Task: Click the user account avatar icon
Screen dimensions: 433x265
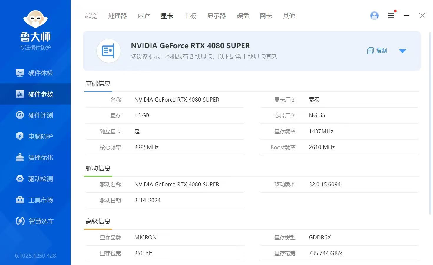Action: (x=374, y=16)
